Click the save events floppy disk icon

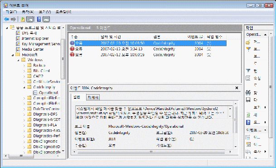click(248, 100)
